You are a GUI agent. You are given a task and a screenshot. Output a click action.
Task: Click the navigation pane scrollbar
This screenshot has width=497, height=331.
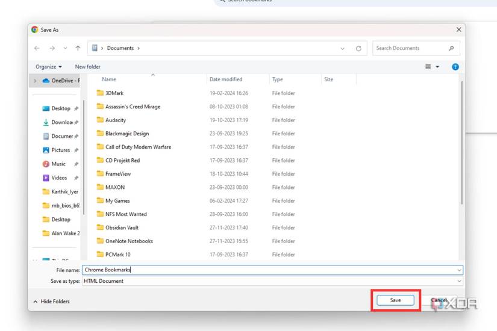click(x=84, y=158)
